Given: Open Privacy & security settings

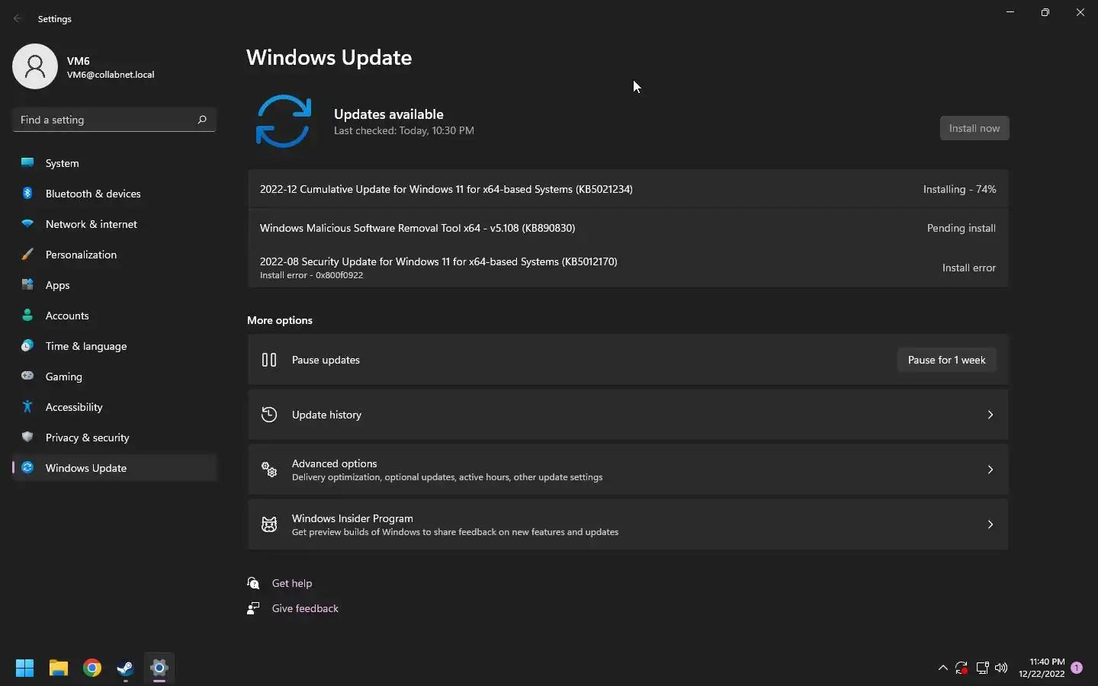Looking at the screenshot, I should coord(114,438).
